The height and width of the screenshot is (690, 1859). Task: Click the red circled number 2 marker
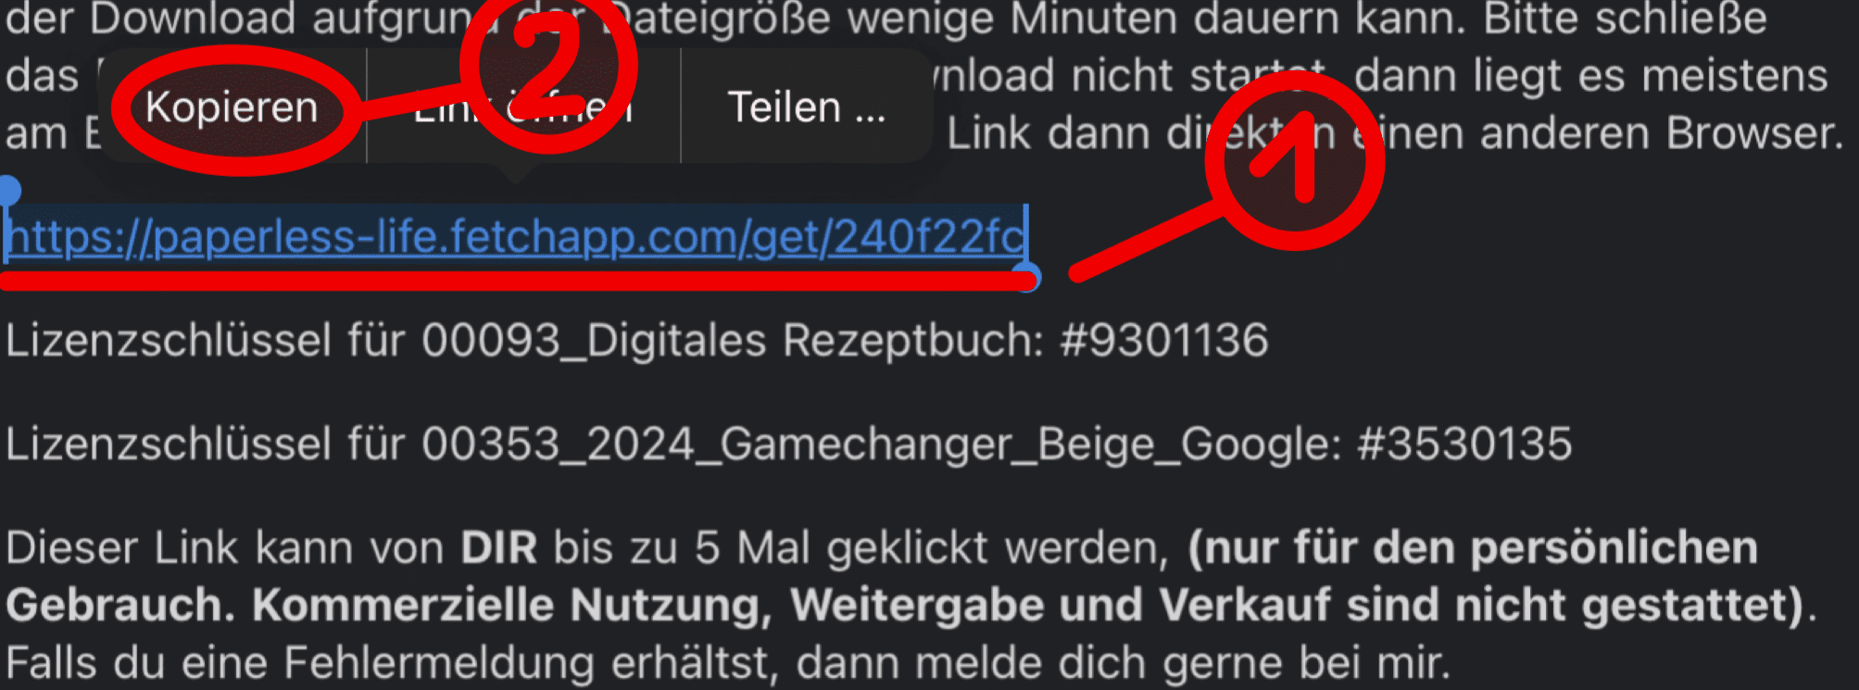(x=548, y=67)
